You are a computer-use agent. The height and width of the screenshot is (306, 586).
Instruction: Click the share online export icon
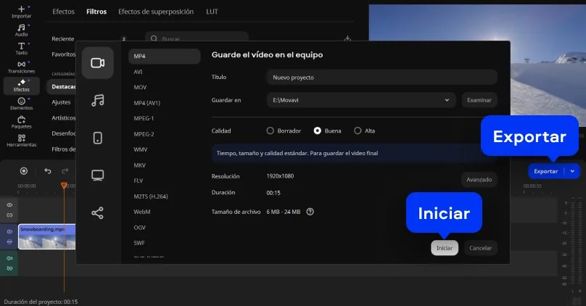click(x=98, y=212)
